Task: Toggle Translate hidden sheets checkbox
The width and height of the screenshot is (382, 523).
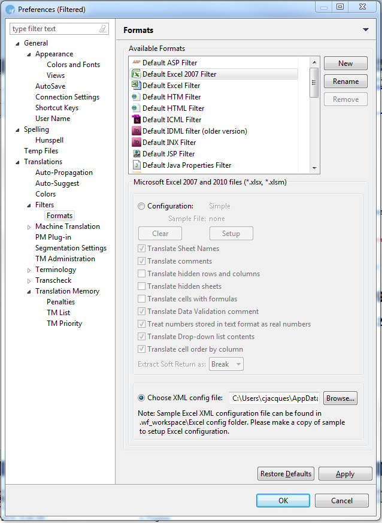Action: (142, 286)
